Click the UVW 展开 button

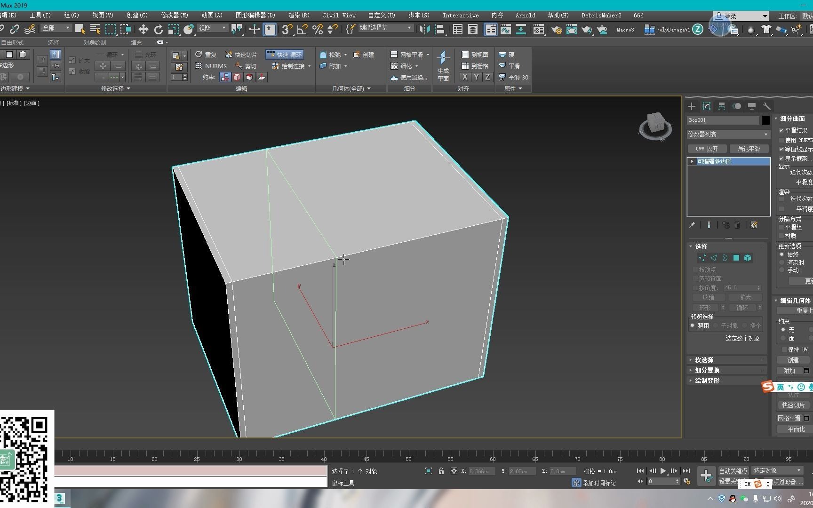(706, 148)
